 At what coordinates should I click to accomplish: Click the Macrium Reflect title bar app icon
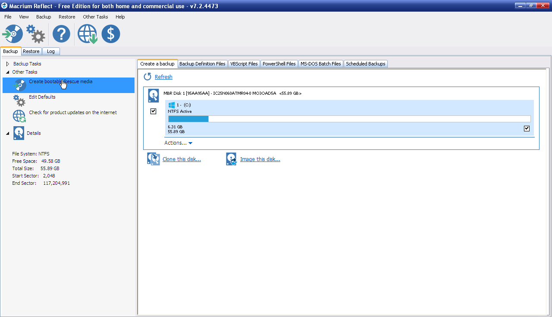point(4,6)
